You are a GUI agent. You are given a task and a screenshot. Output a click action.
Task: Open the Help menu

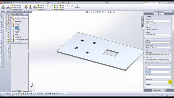click(36, 3)
